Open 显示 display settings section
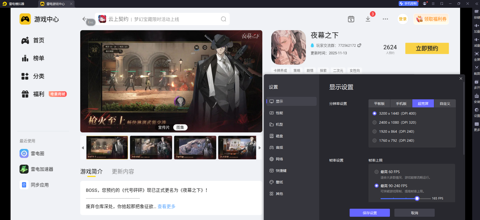Image resolution: width=480 pixels, height=220 pixels. coord(291,101)
